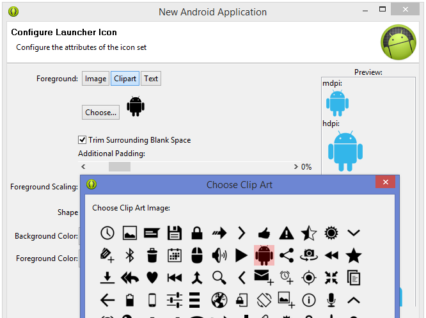The height and width of the screenshot is (318, 426).
Task: Close the Choose Clip Art dialog
Action: tap(385, 182)
